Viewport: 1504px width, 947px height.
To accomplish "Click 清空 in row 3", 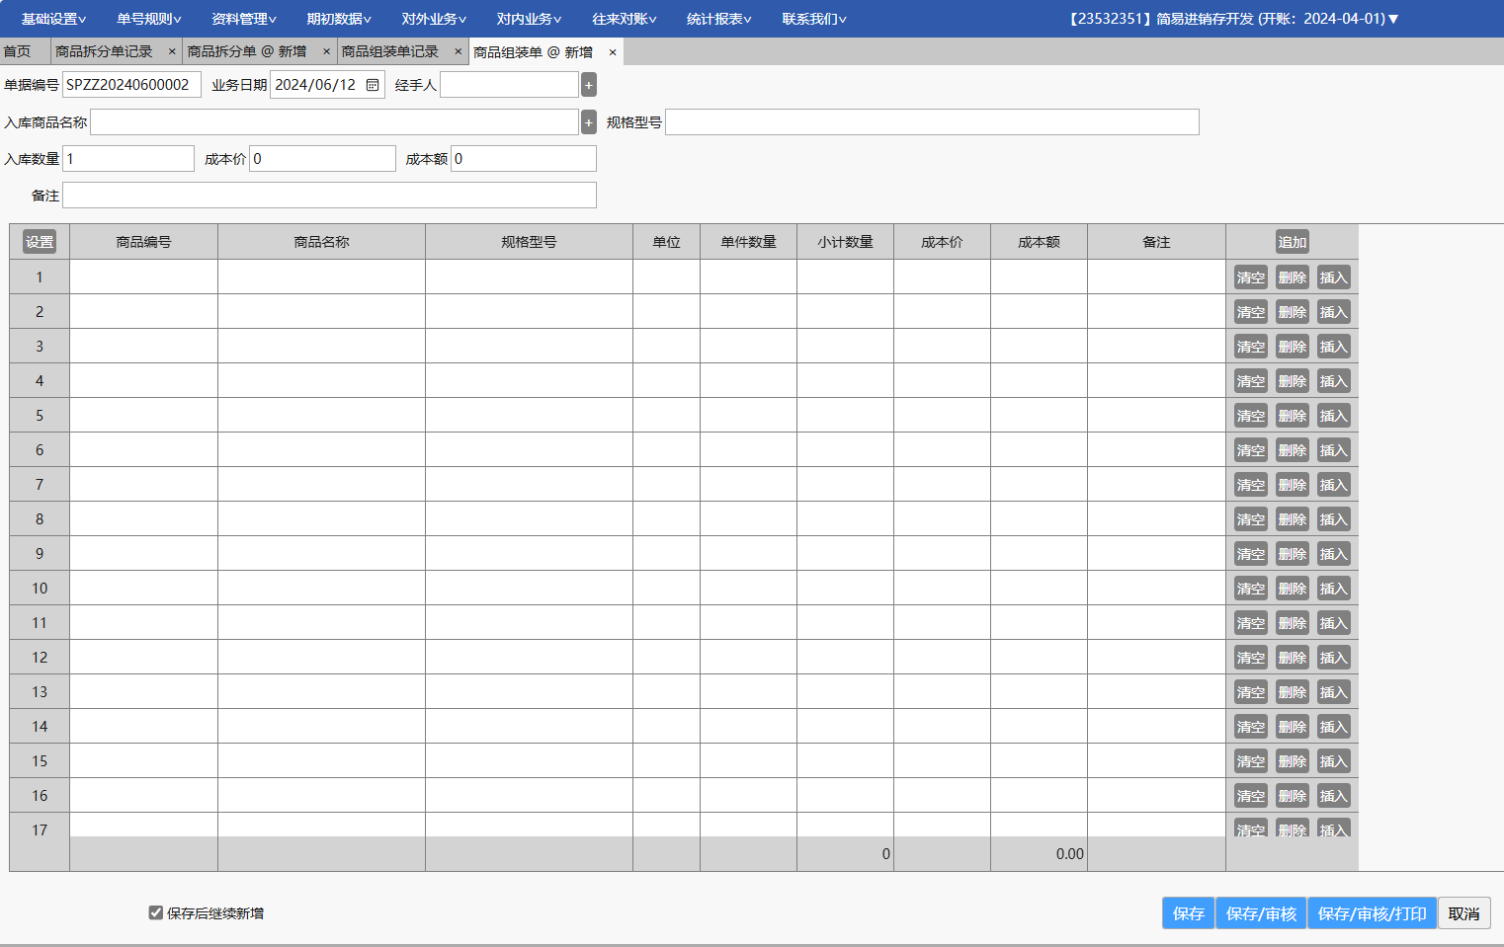I will point(1250,347).
